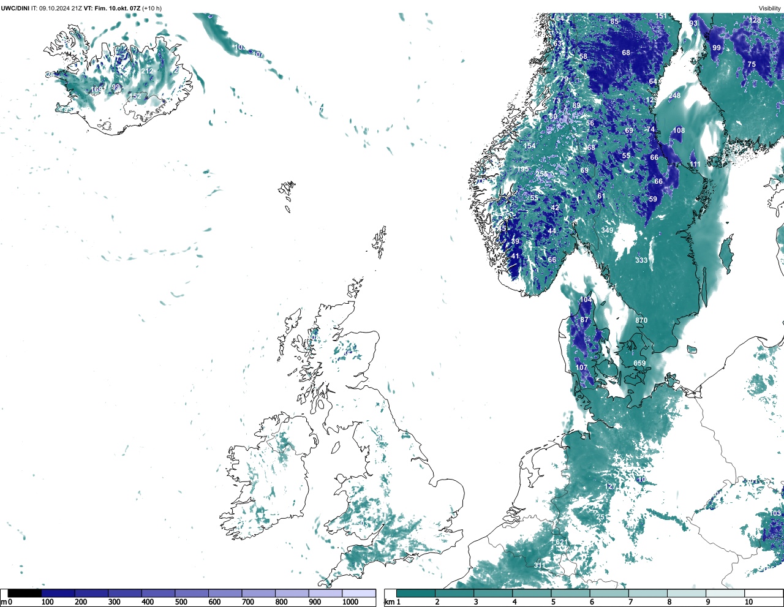Click the '7' tick label on km scale
This screenshot has height=607, width=784.
point(630,602)
